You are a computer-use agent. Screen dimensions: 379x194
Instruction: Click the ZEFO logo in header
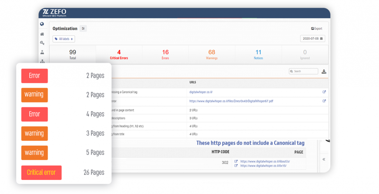click(x=54, y=13)
